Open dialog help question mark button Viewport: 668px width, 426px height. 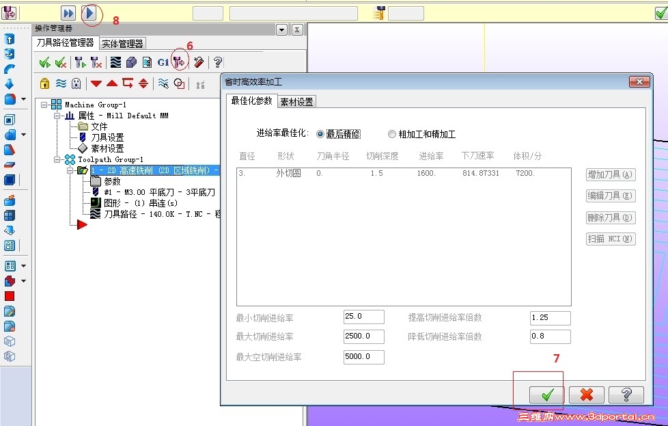626,395
